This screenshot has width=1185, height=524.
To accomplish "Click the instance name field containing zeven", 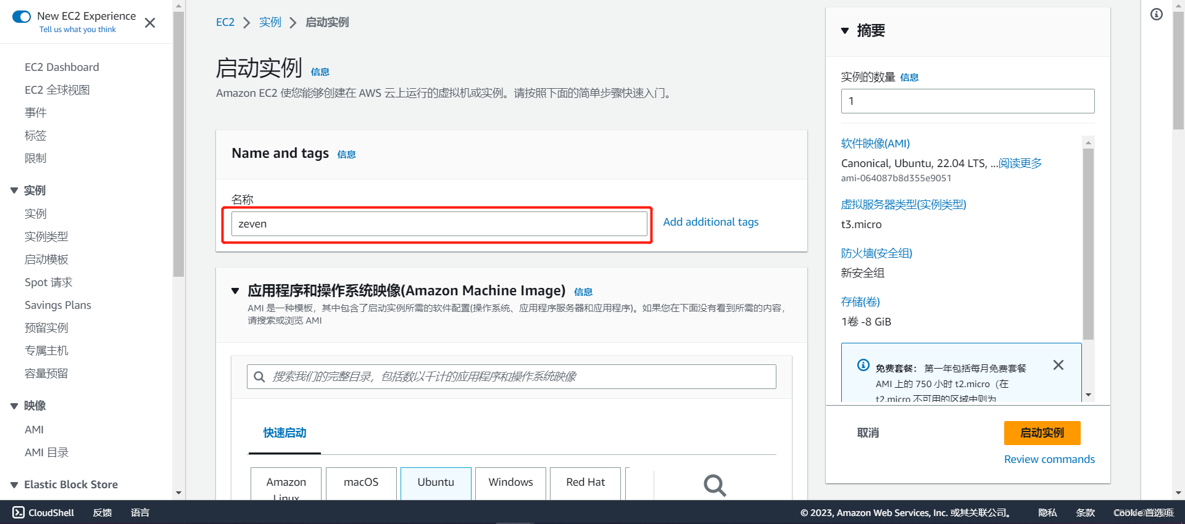I will pos(439,224).
